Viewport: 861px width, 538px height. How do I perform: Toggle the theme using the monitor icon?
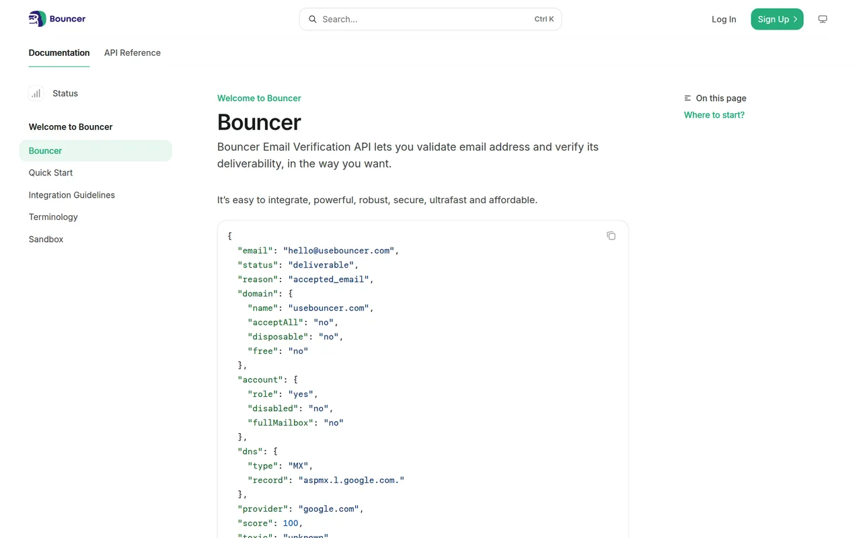(x=823, y=20)
